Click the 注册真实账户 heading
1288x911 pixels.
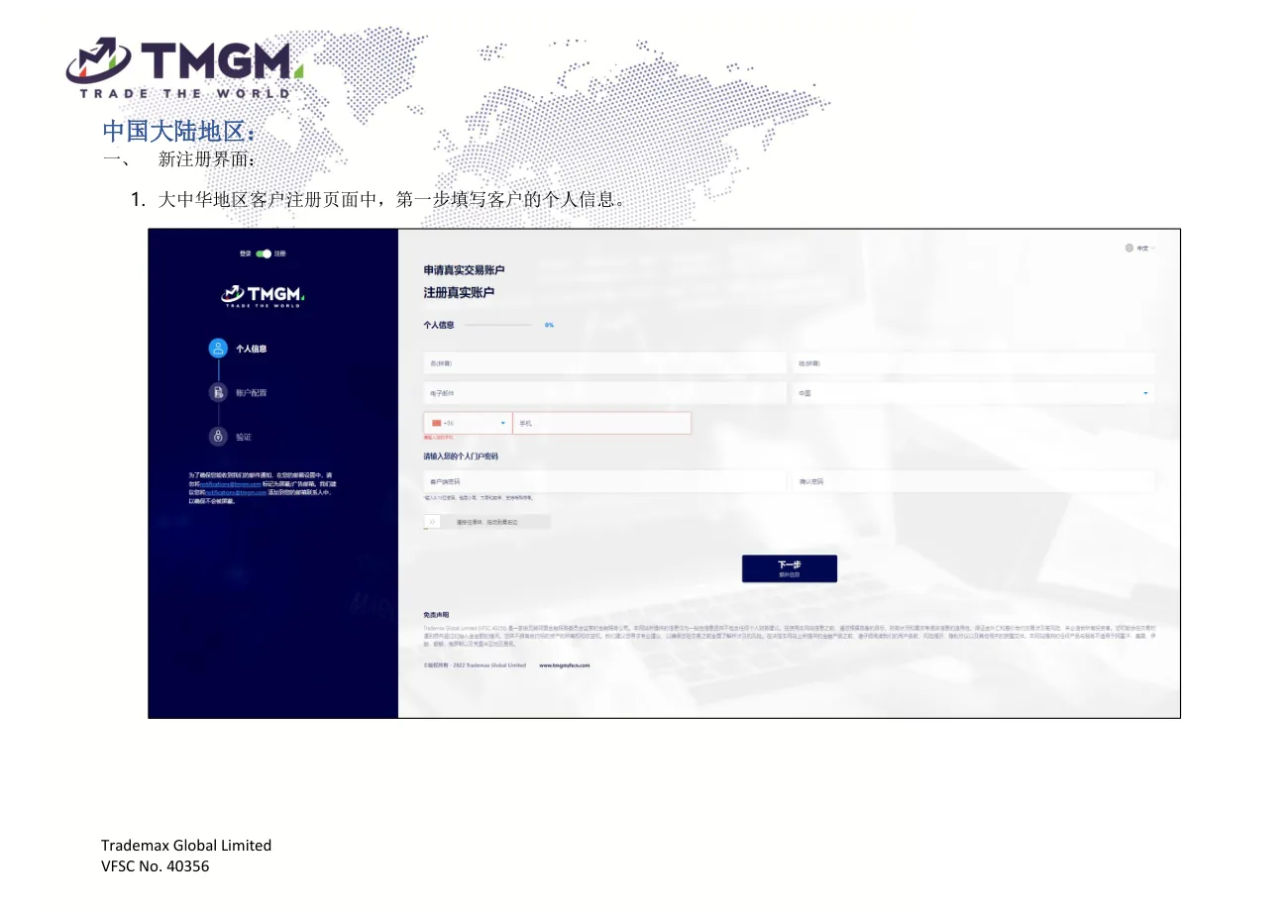tap(459, 293)
